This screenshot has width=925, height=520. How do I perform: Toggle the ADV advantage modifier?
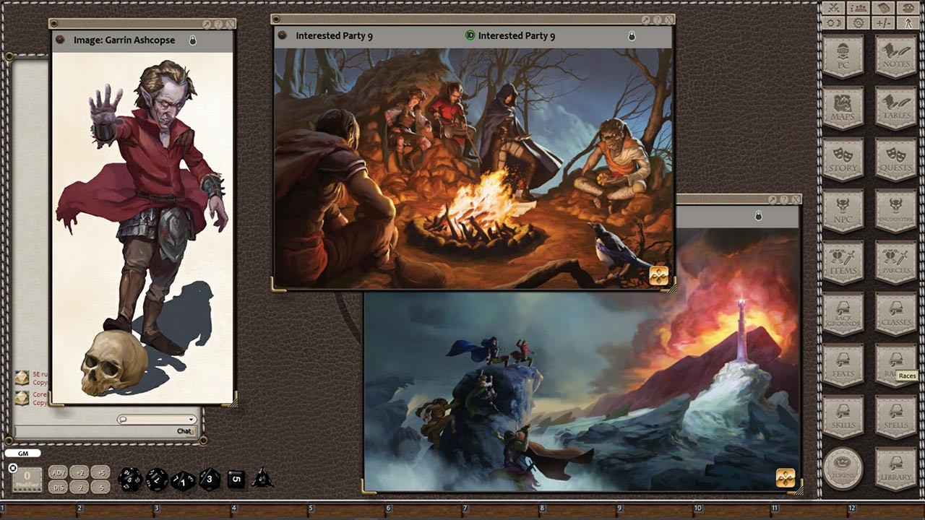click(59, 472)
